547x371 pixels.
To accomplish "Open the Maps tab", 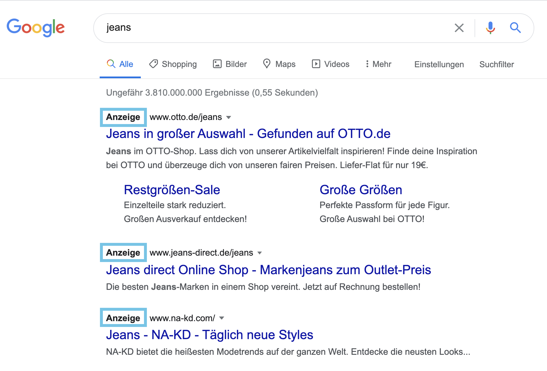I will tap(279, 64).
